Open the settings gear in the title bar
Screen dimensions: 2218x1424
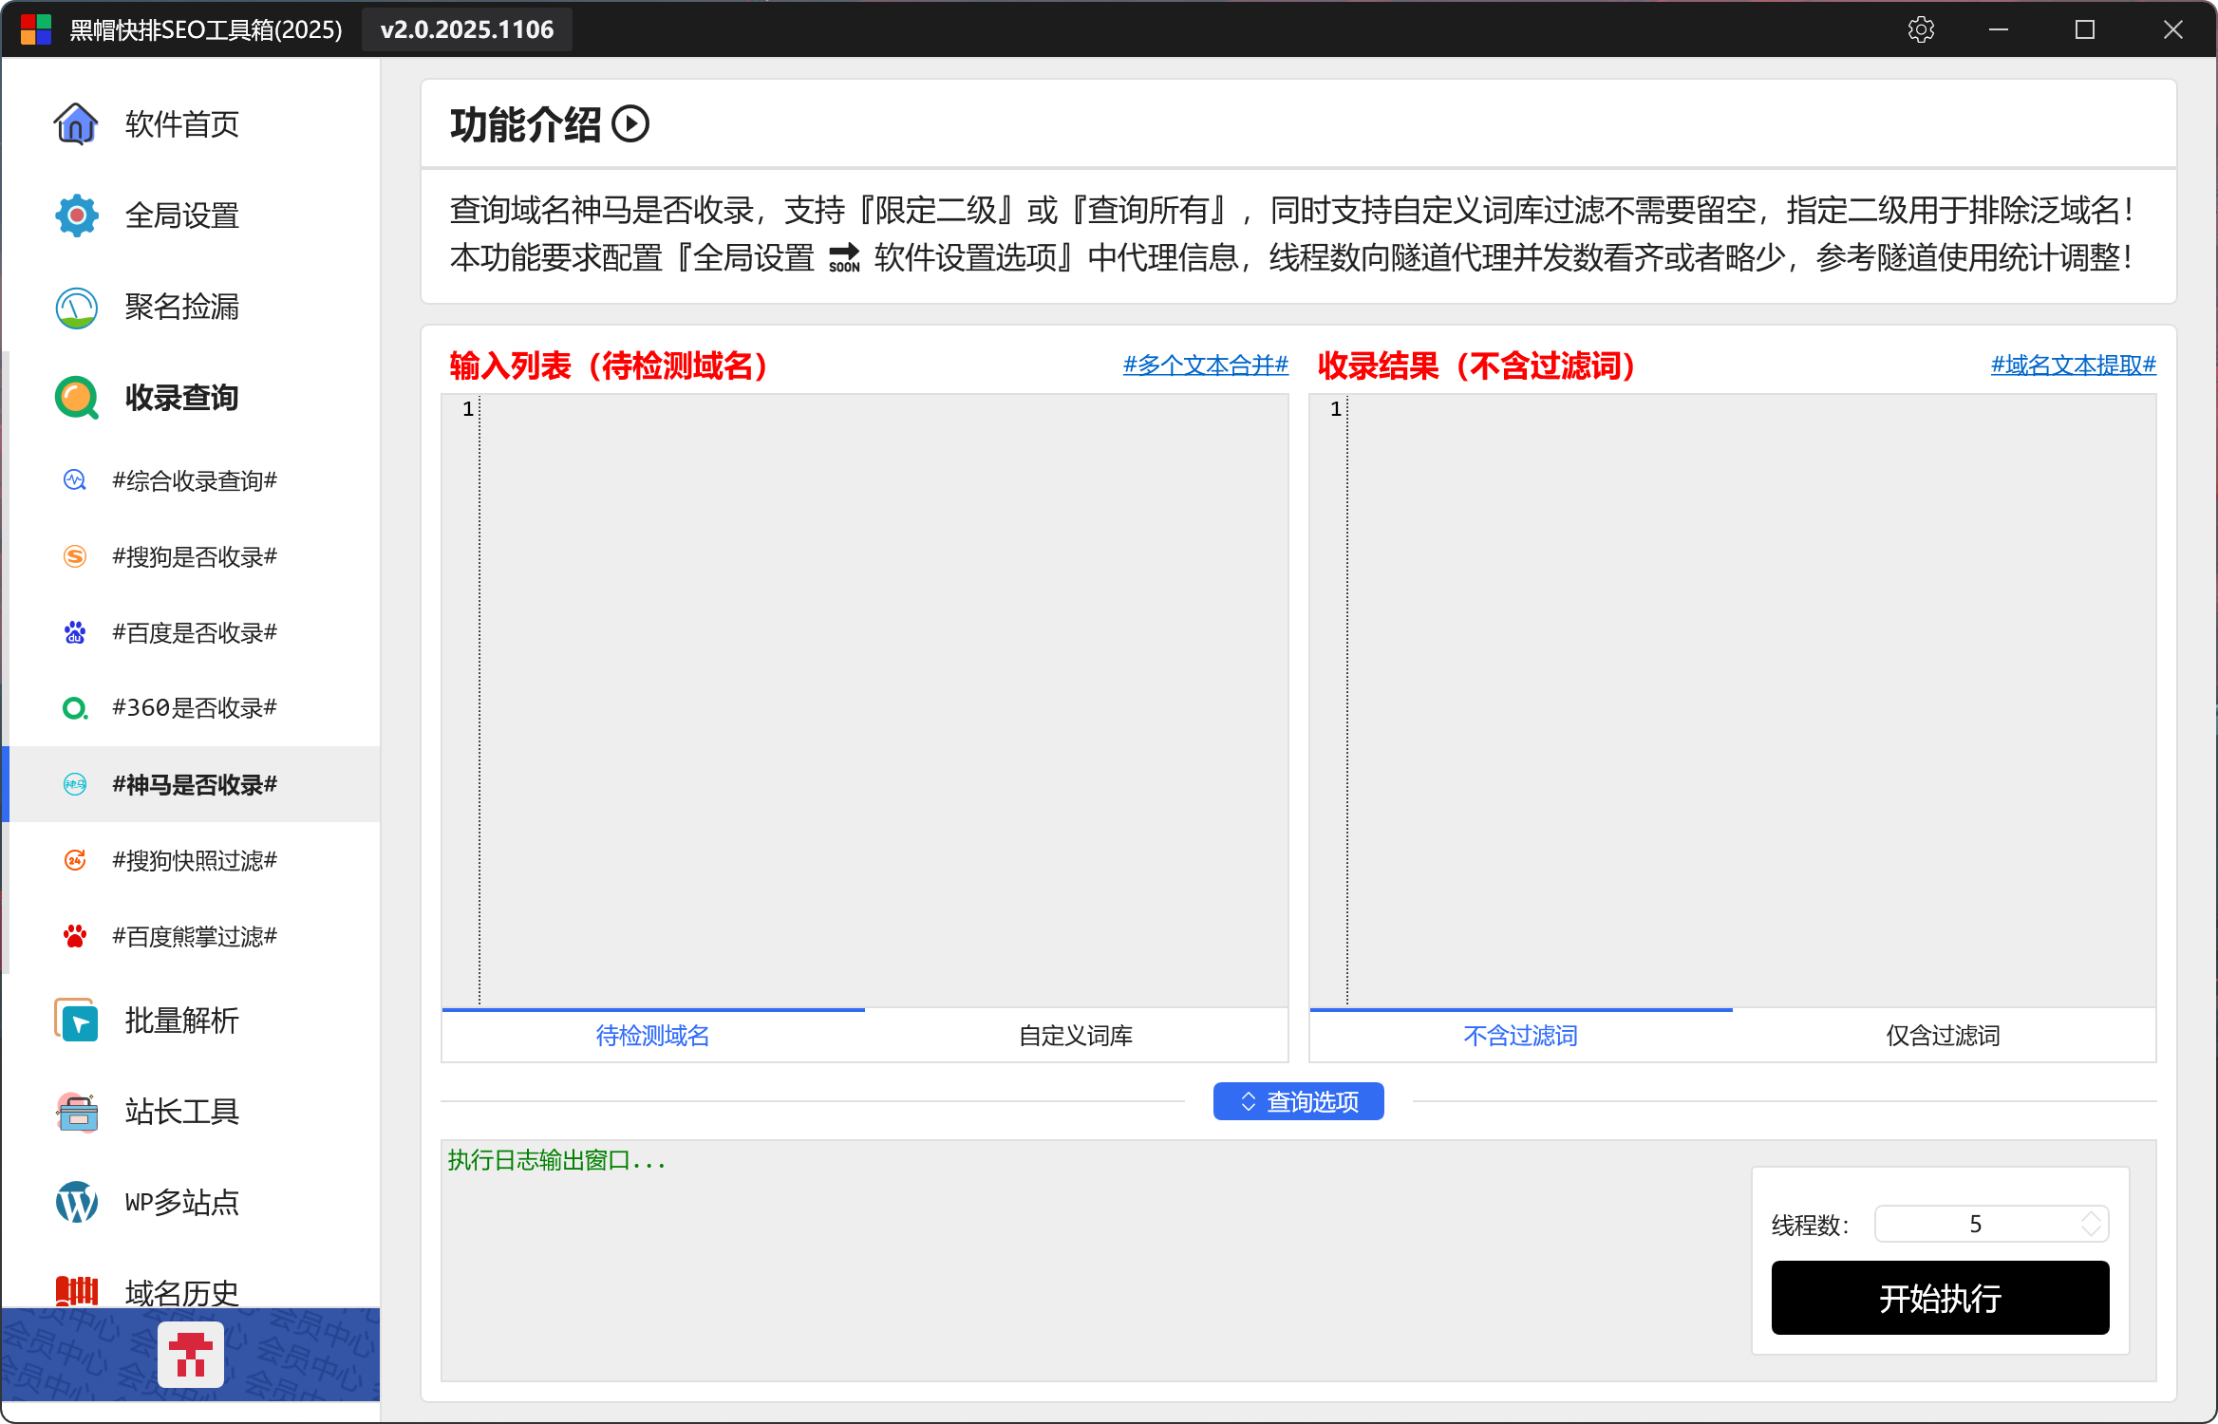(1921, 29)
